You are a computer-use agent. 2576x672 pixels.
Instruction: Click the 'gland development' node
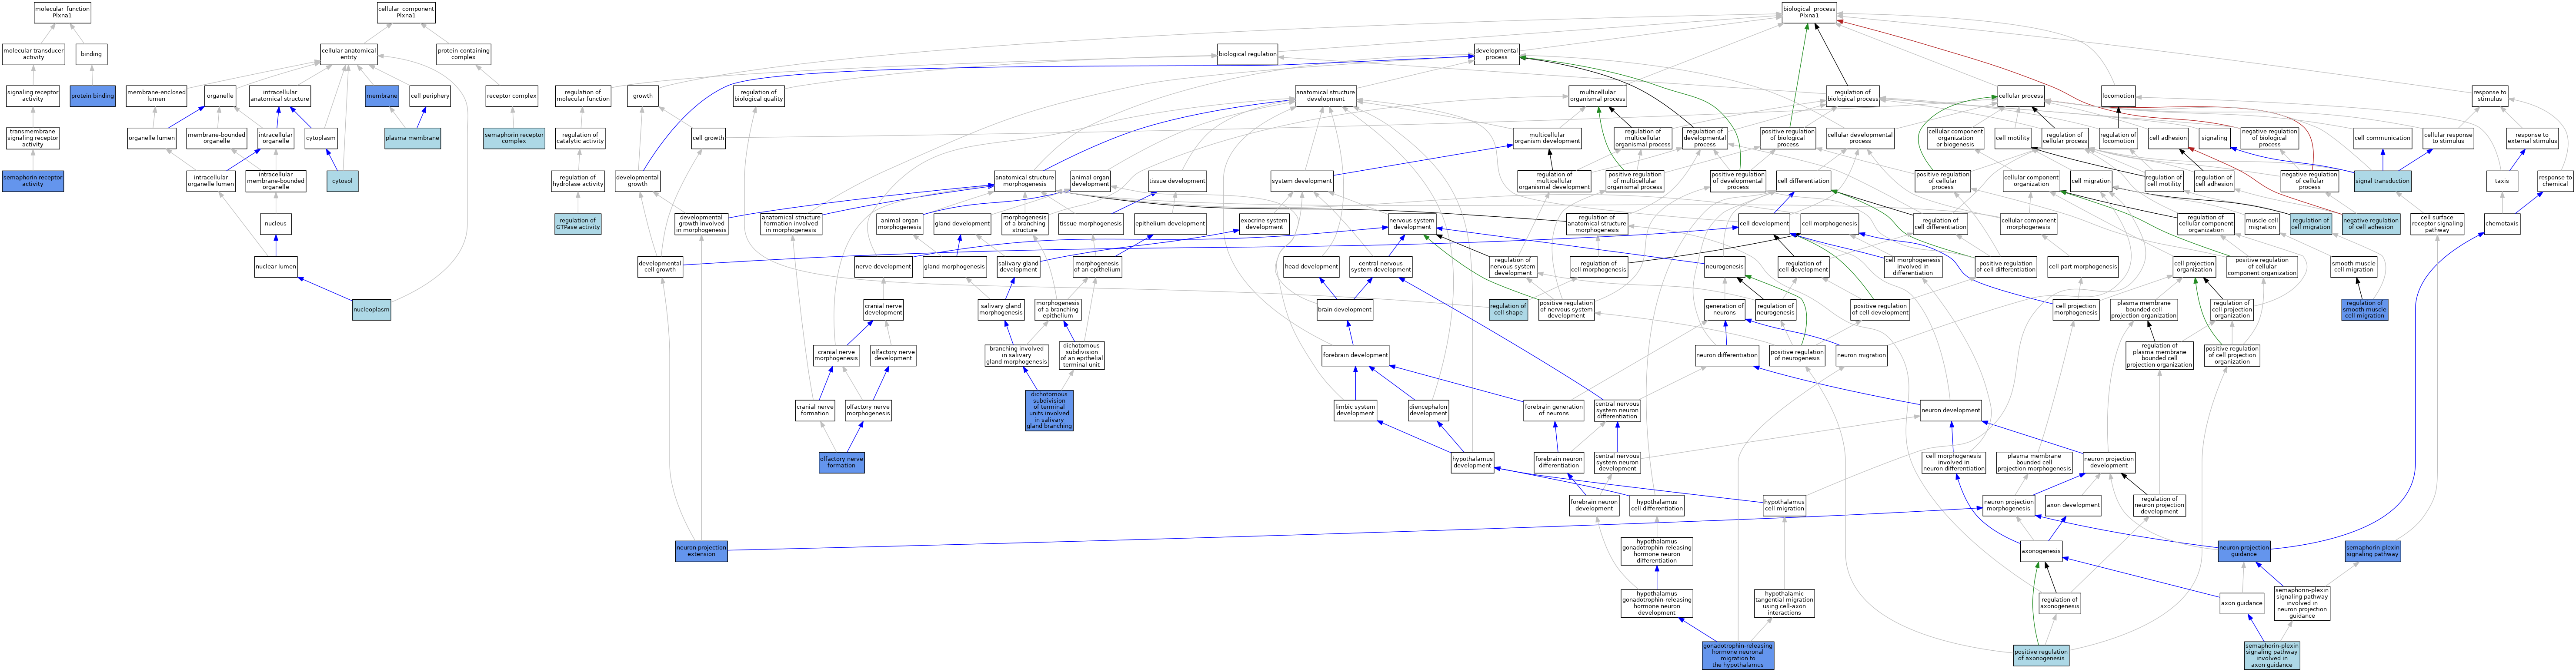962,224
